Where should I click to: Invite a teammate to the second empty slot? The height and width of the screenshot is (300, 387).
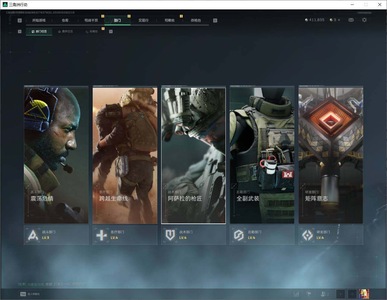click(x=352, y=294)
